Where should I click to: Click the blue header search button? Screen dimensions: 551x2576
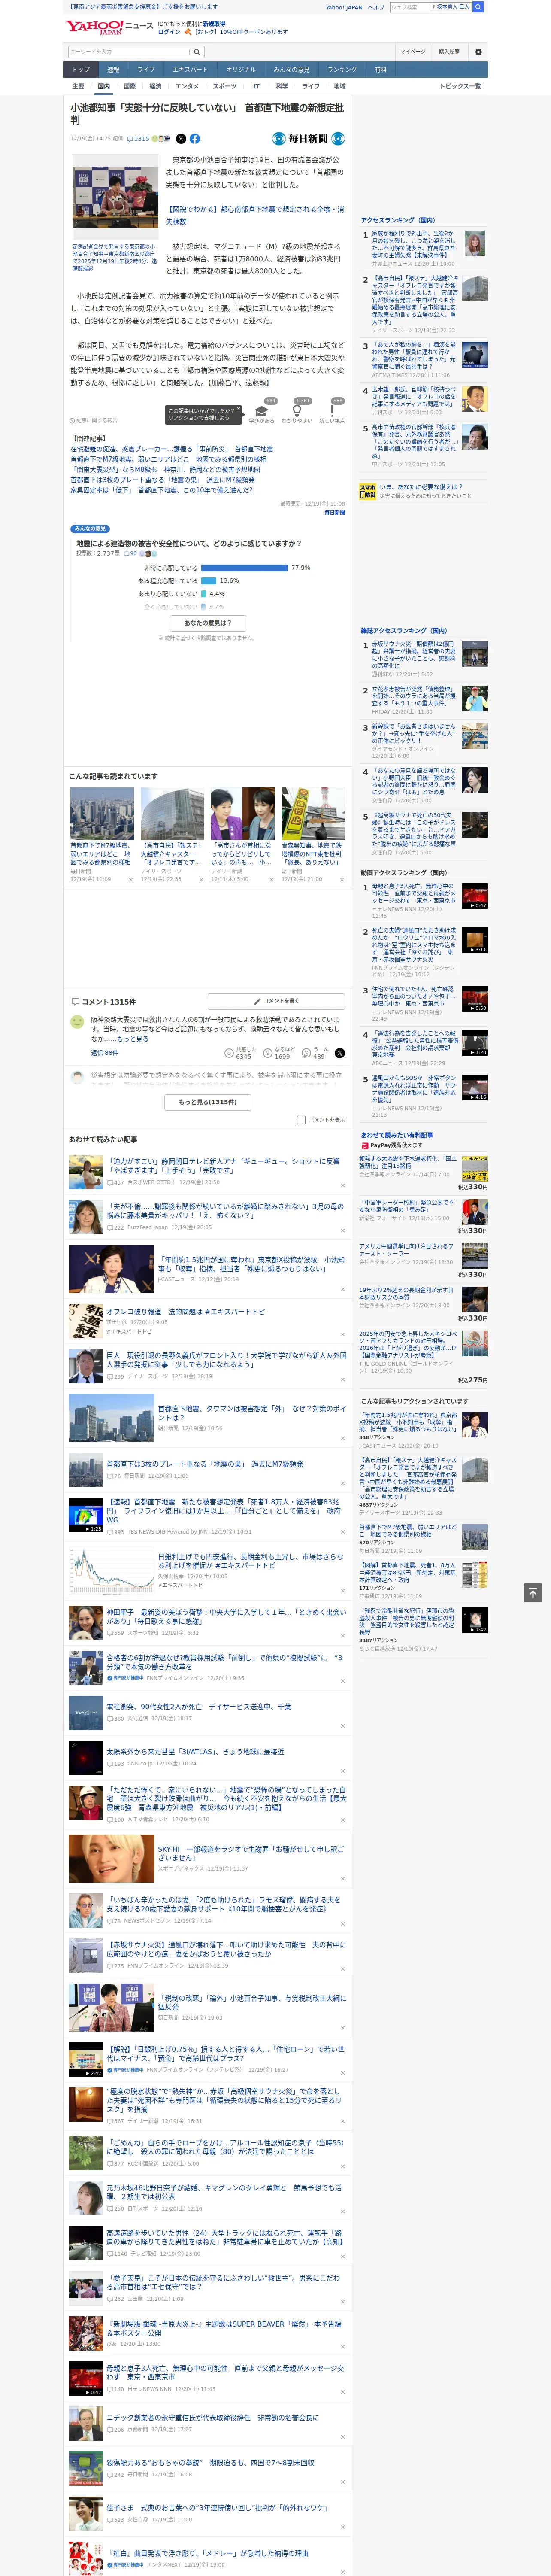(x=478, y=7)
